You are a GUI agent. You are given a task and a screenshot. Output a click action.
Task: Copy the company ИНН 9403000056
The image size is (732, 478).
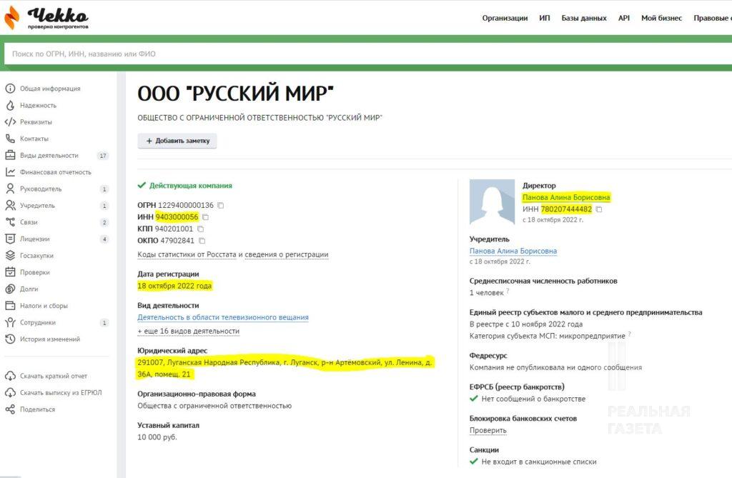pos(205,217)
